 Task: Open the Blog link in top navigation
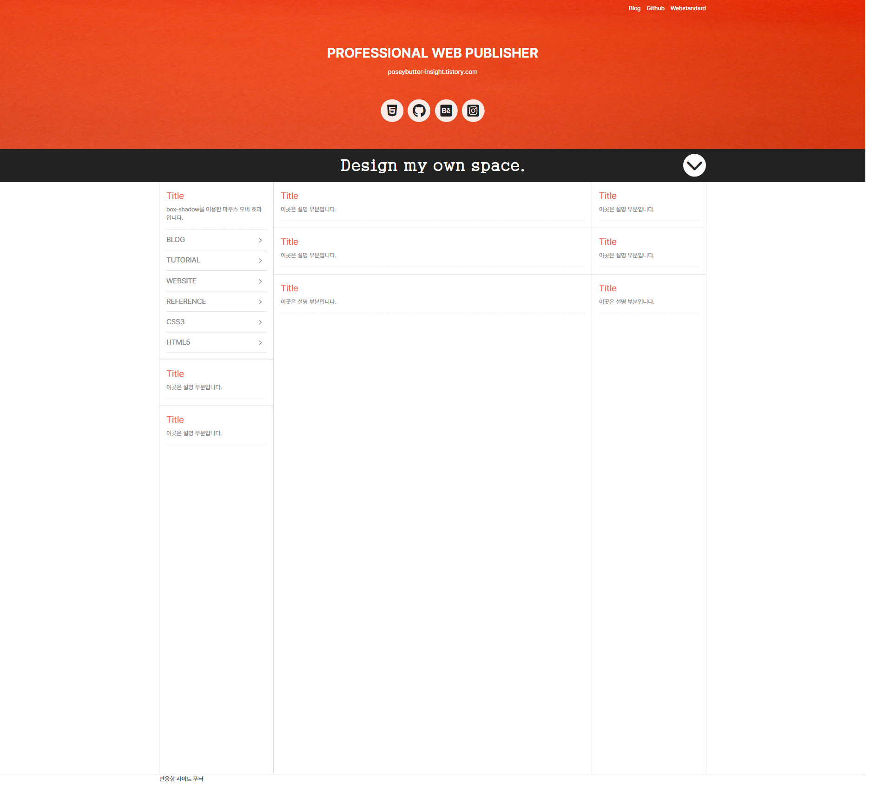point(634,8)
